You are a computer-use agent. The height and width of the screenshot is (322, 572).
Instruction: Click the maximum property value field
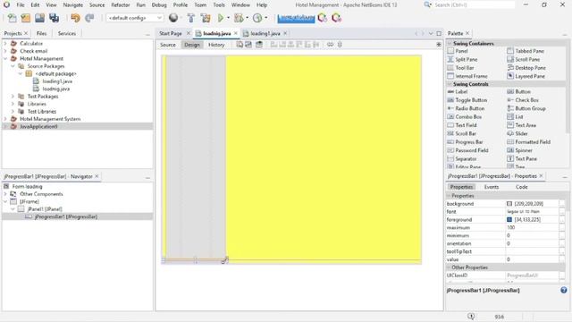pyautogui.click(x=532, y=227)
